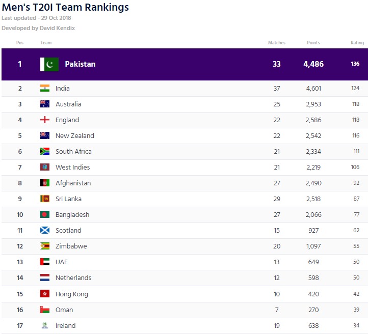Click the Zimbabwe flag icon
The width and height of the screenshot is (368, 334).
point(45,246)
